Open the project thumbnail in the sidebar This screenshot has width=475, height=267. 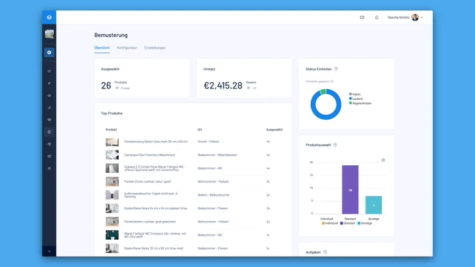[x=49, y=34]
